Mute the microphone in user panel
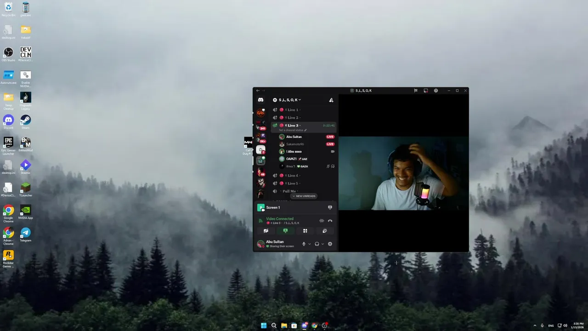This screenshot has width=588, height=331. (x=304, y=244)
